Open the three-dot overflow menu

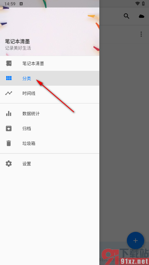click(x=141, y=34)
